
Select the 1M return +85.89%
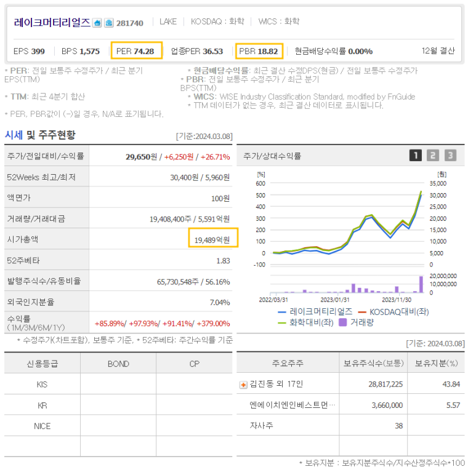click(x=110, y=324)
